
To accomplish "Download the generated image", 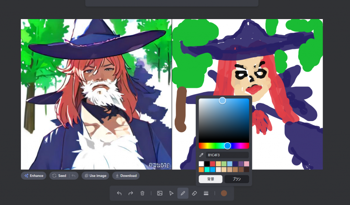I will tap(126, 176).
